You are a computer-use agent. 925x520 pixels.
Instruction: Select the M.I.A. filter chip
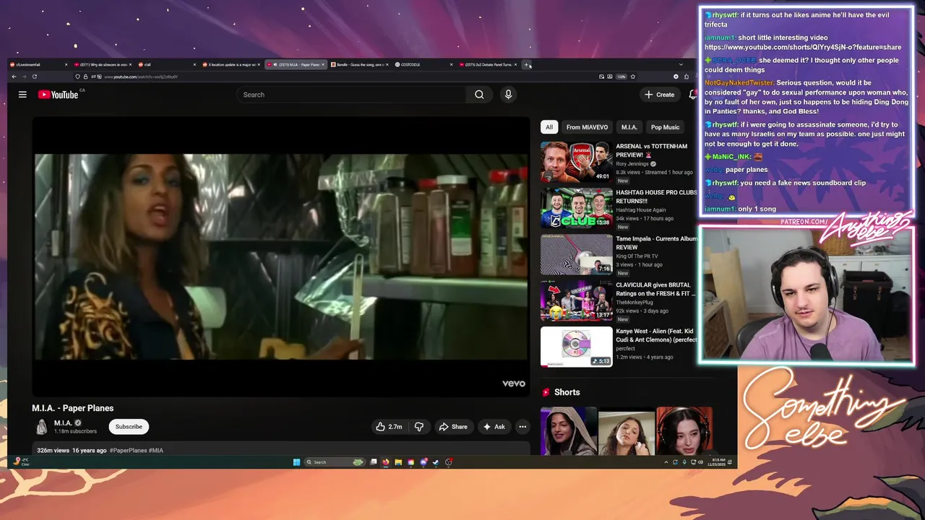(x=629, y=127)
